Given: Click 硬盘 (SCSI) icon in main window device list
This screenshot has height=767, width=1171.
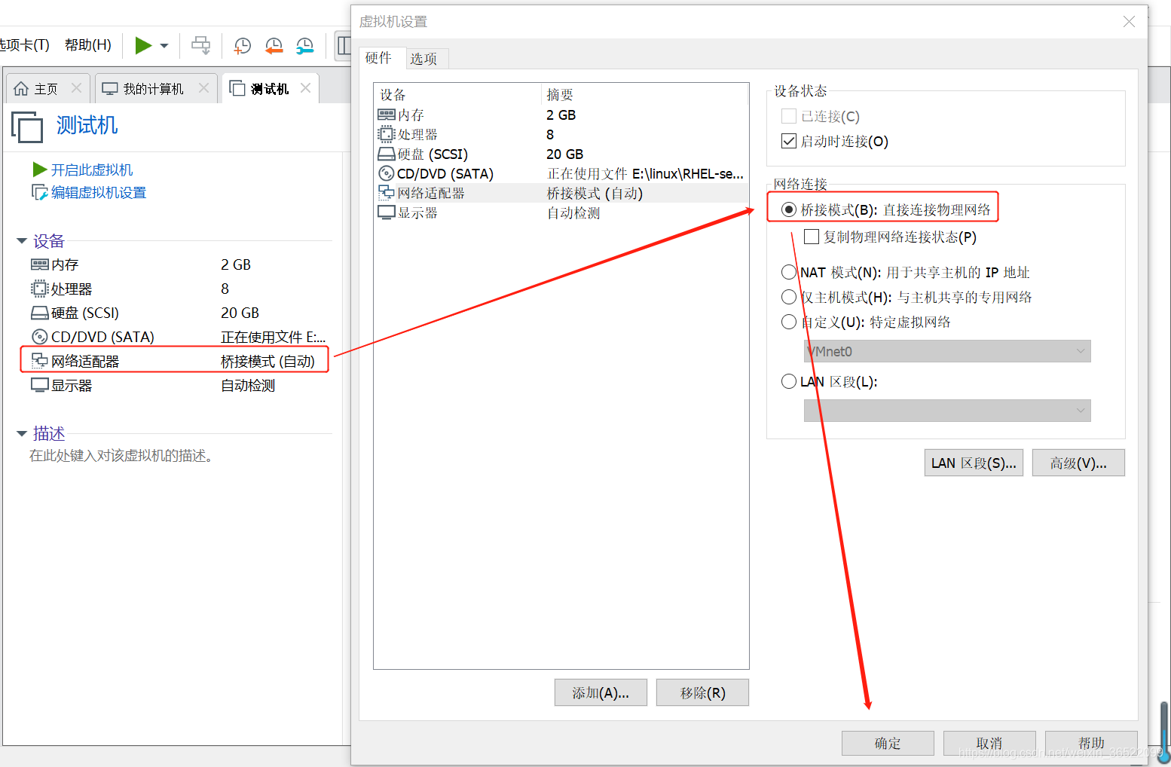Looking at the screenshot, I should click(x=39, y=313).
